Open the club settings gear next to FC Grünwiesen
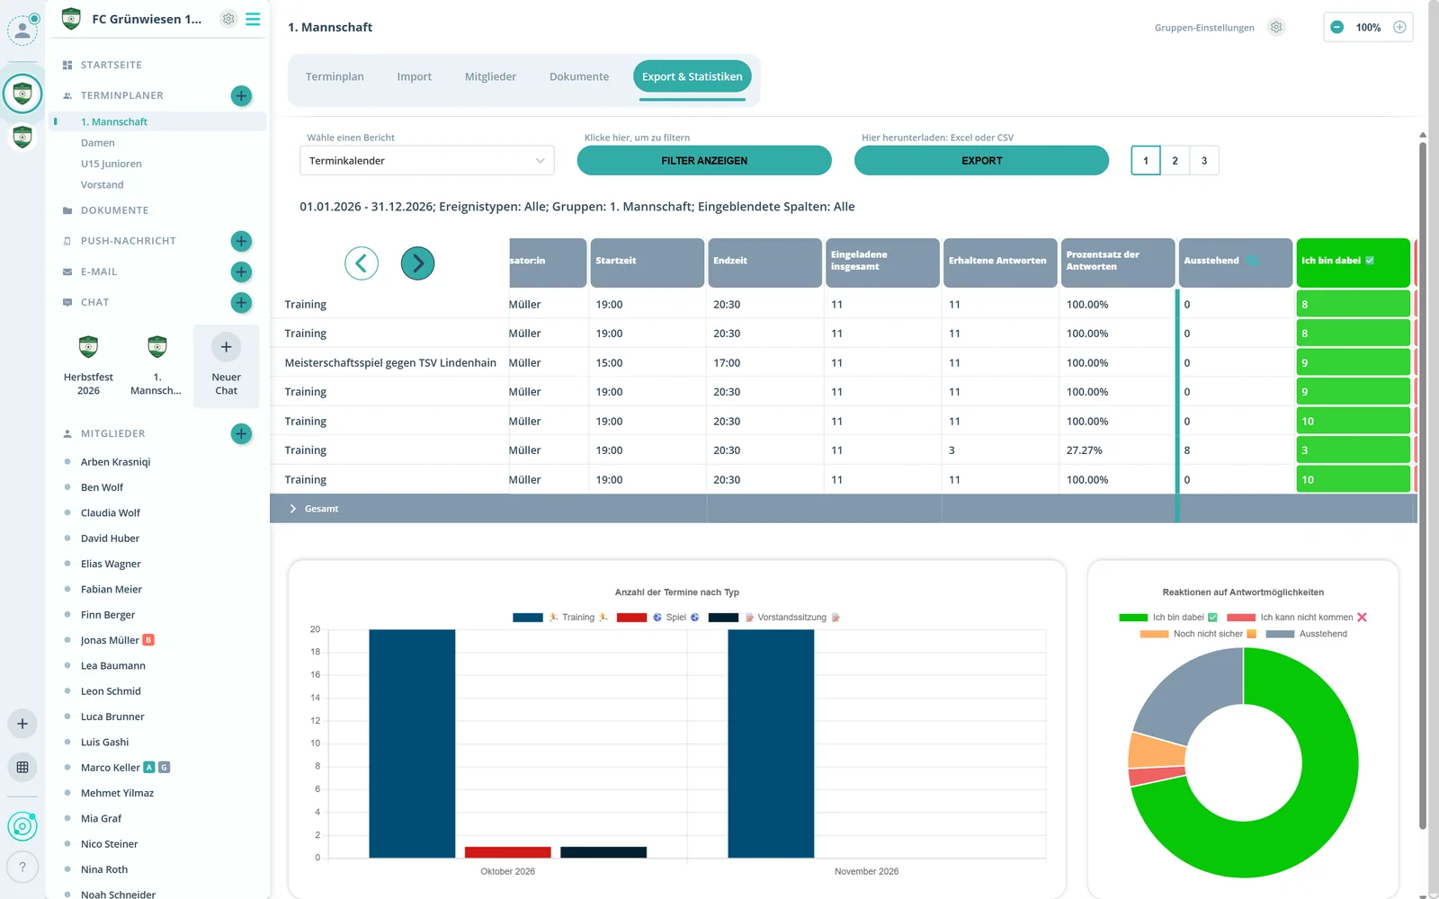Image resolution: width=1439 pixels, height=899 pixels. (228, 19)
